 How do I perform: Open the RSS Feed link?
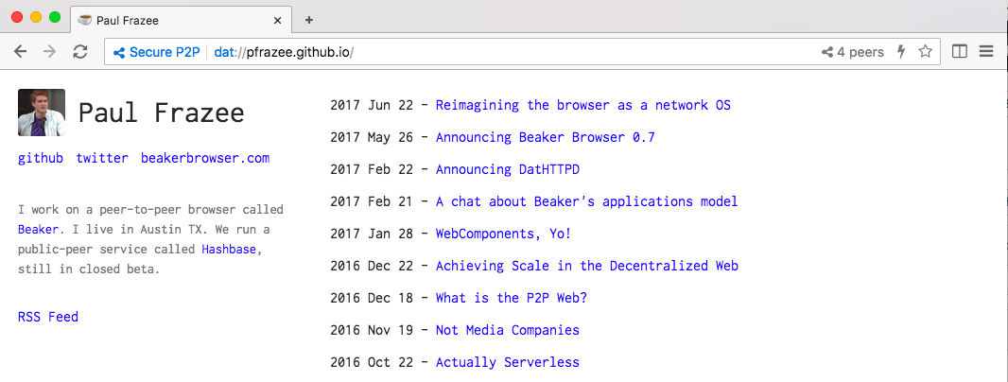(x=48, y=317)
